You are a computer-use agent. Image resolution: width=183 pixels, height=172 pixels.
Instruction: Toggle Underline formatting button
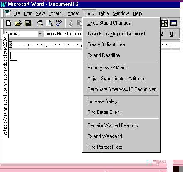[171, 34]
